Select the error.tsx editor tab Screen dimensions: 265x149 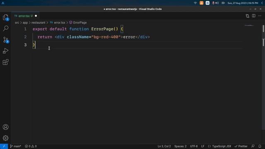point(25,16)
